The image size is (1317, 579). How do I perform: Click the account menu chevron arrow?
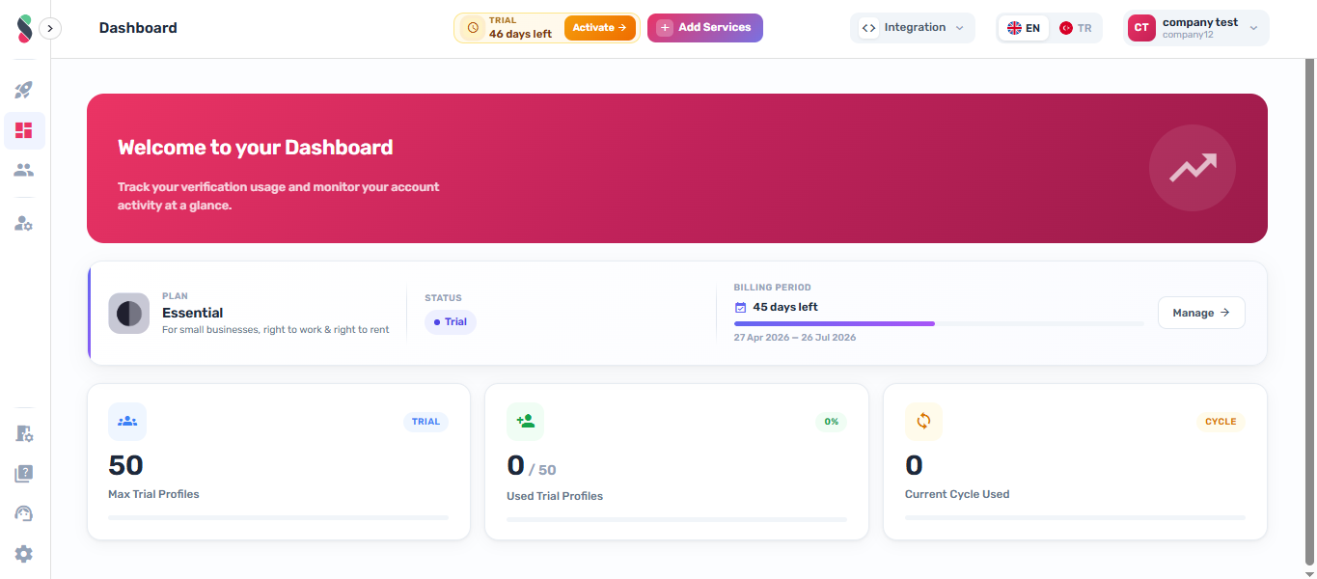(1253, 28)
